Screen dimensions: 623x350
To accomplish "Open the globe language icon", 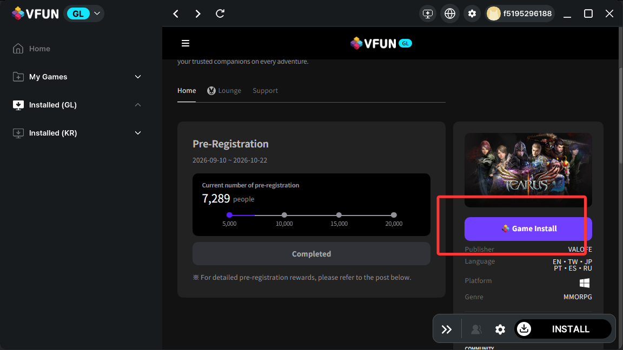I will pyautogui.click(x=450, y=14).
